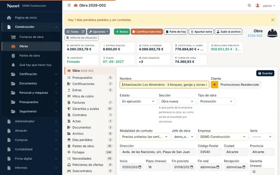Screen dimensions: 280x175
Task: Open the Presupuestos tab in the obra list
Action: tap(90, 77)
